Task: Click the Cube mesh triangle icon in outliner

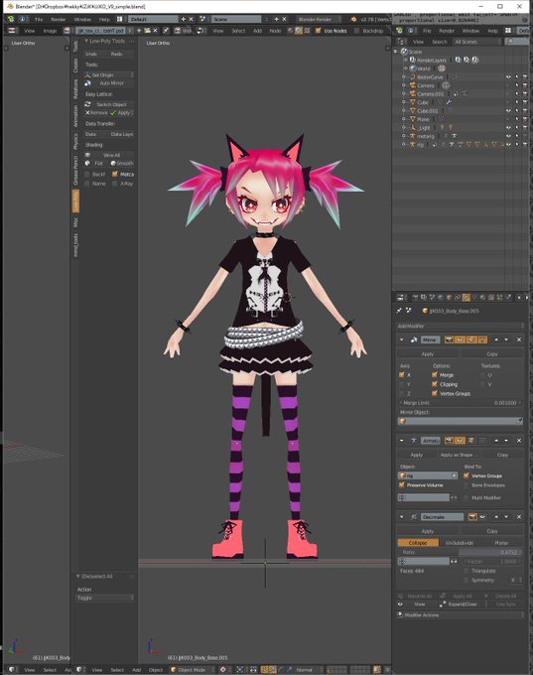Action: pyautogui.click(x=412, y=102)
